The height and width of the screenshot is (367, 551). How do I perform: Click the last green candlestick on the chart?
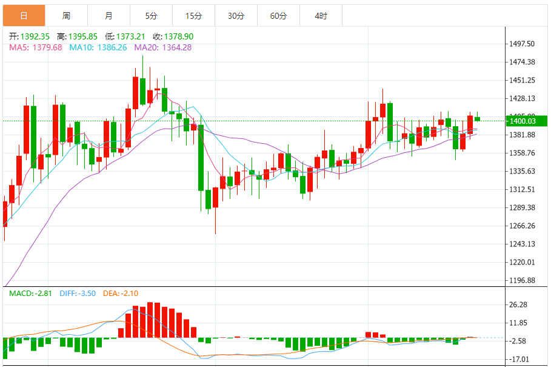tap(477, 119)
